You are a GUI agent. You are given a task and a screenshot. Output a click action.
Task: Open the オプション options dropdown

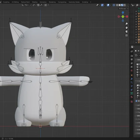coord(124,9)
